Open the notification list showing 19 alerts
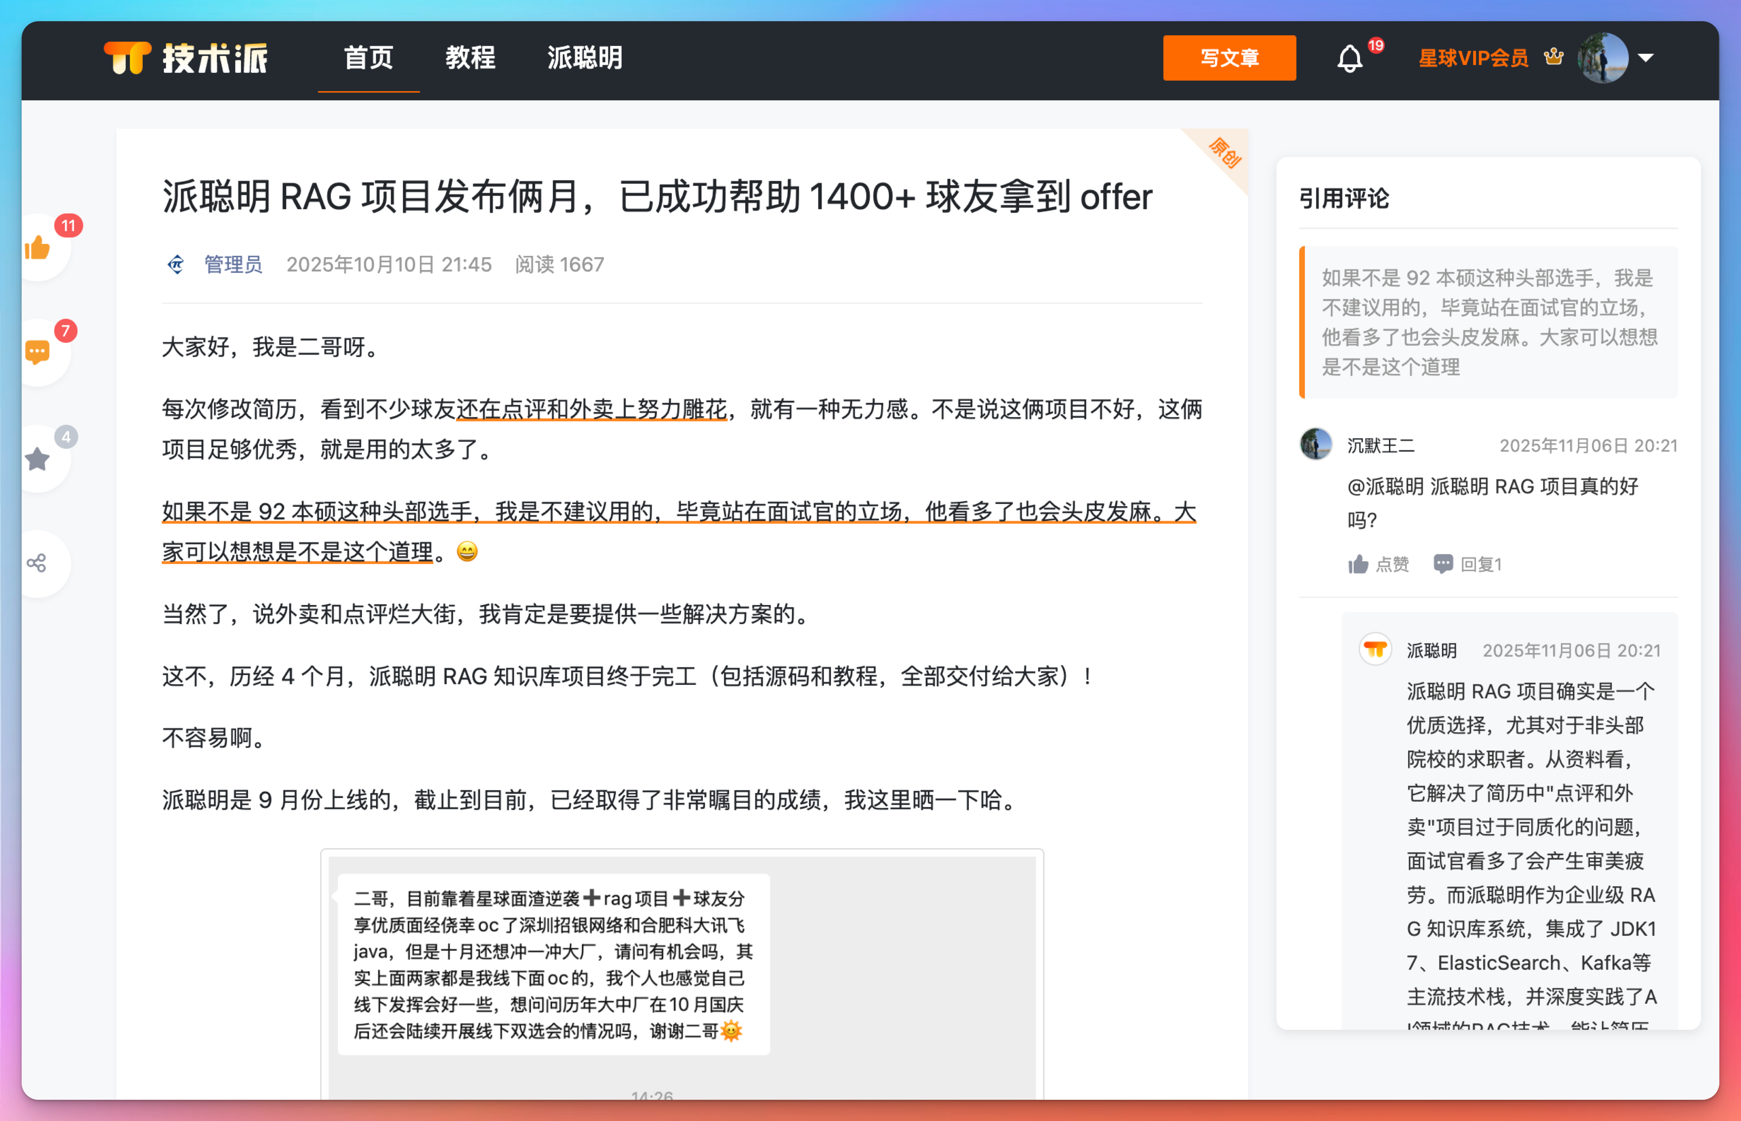The width and height of the screenshot is (1741, 1121). pos(1349,58)
